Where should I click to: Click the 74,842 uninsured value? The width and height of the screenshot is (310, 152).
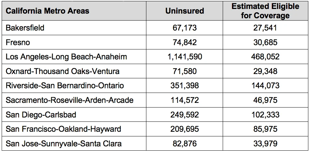click(185, 42)
